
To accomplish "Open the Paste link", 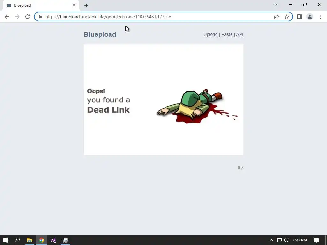I will point(227,34).
